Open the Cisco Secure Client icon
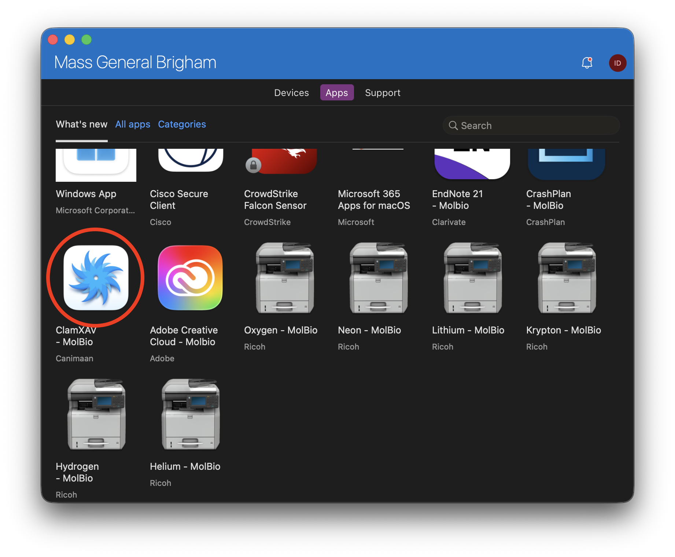The height and width of the screenshot is (557, 675). tap(191, 160)
